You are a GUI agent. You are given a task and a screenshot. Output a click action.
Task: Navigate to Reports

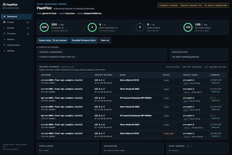click(x=17, y=39)
